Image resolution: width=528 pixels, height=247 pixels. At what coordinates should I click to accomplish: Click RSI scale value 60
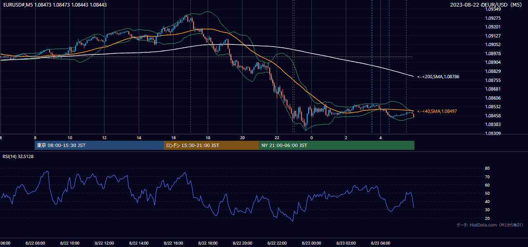tap(487, 185)
